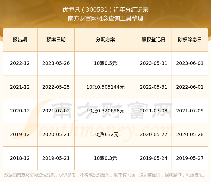The width and height of the screenshot is (211, 182).
Task: Click registration date 2021-07-08
Action: (154, 111)
